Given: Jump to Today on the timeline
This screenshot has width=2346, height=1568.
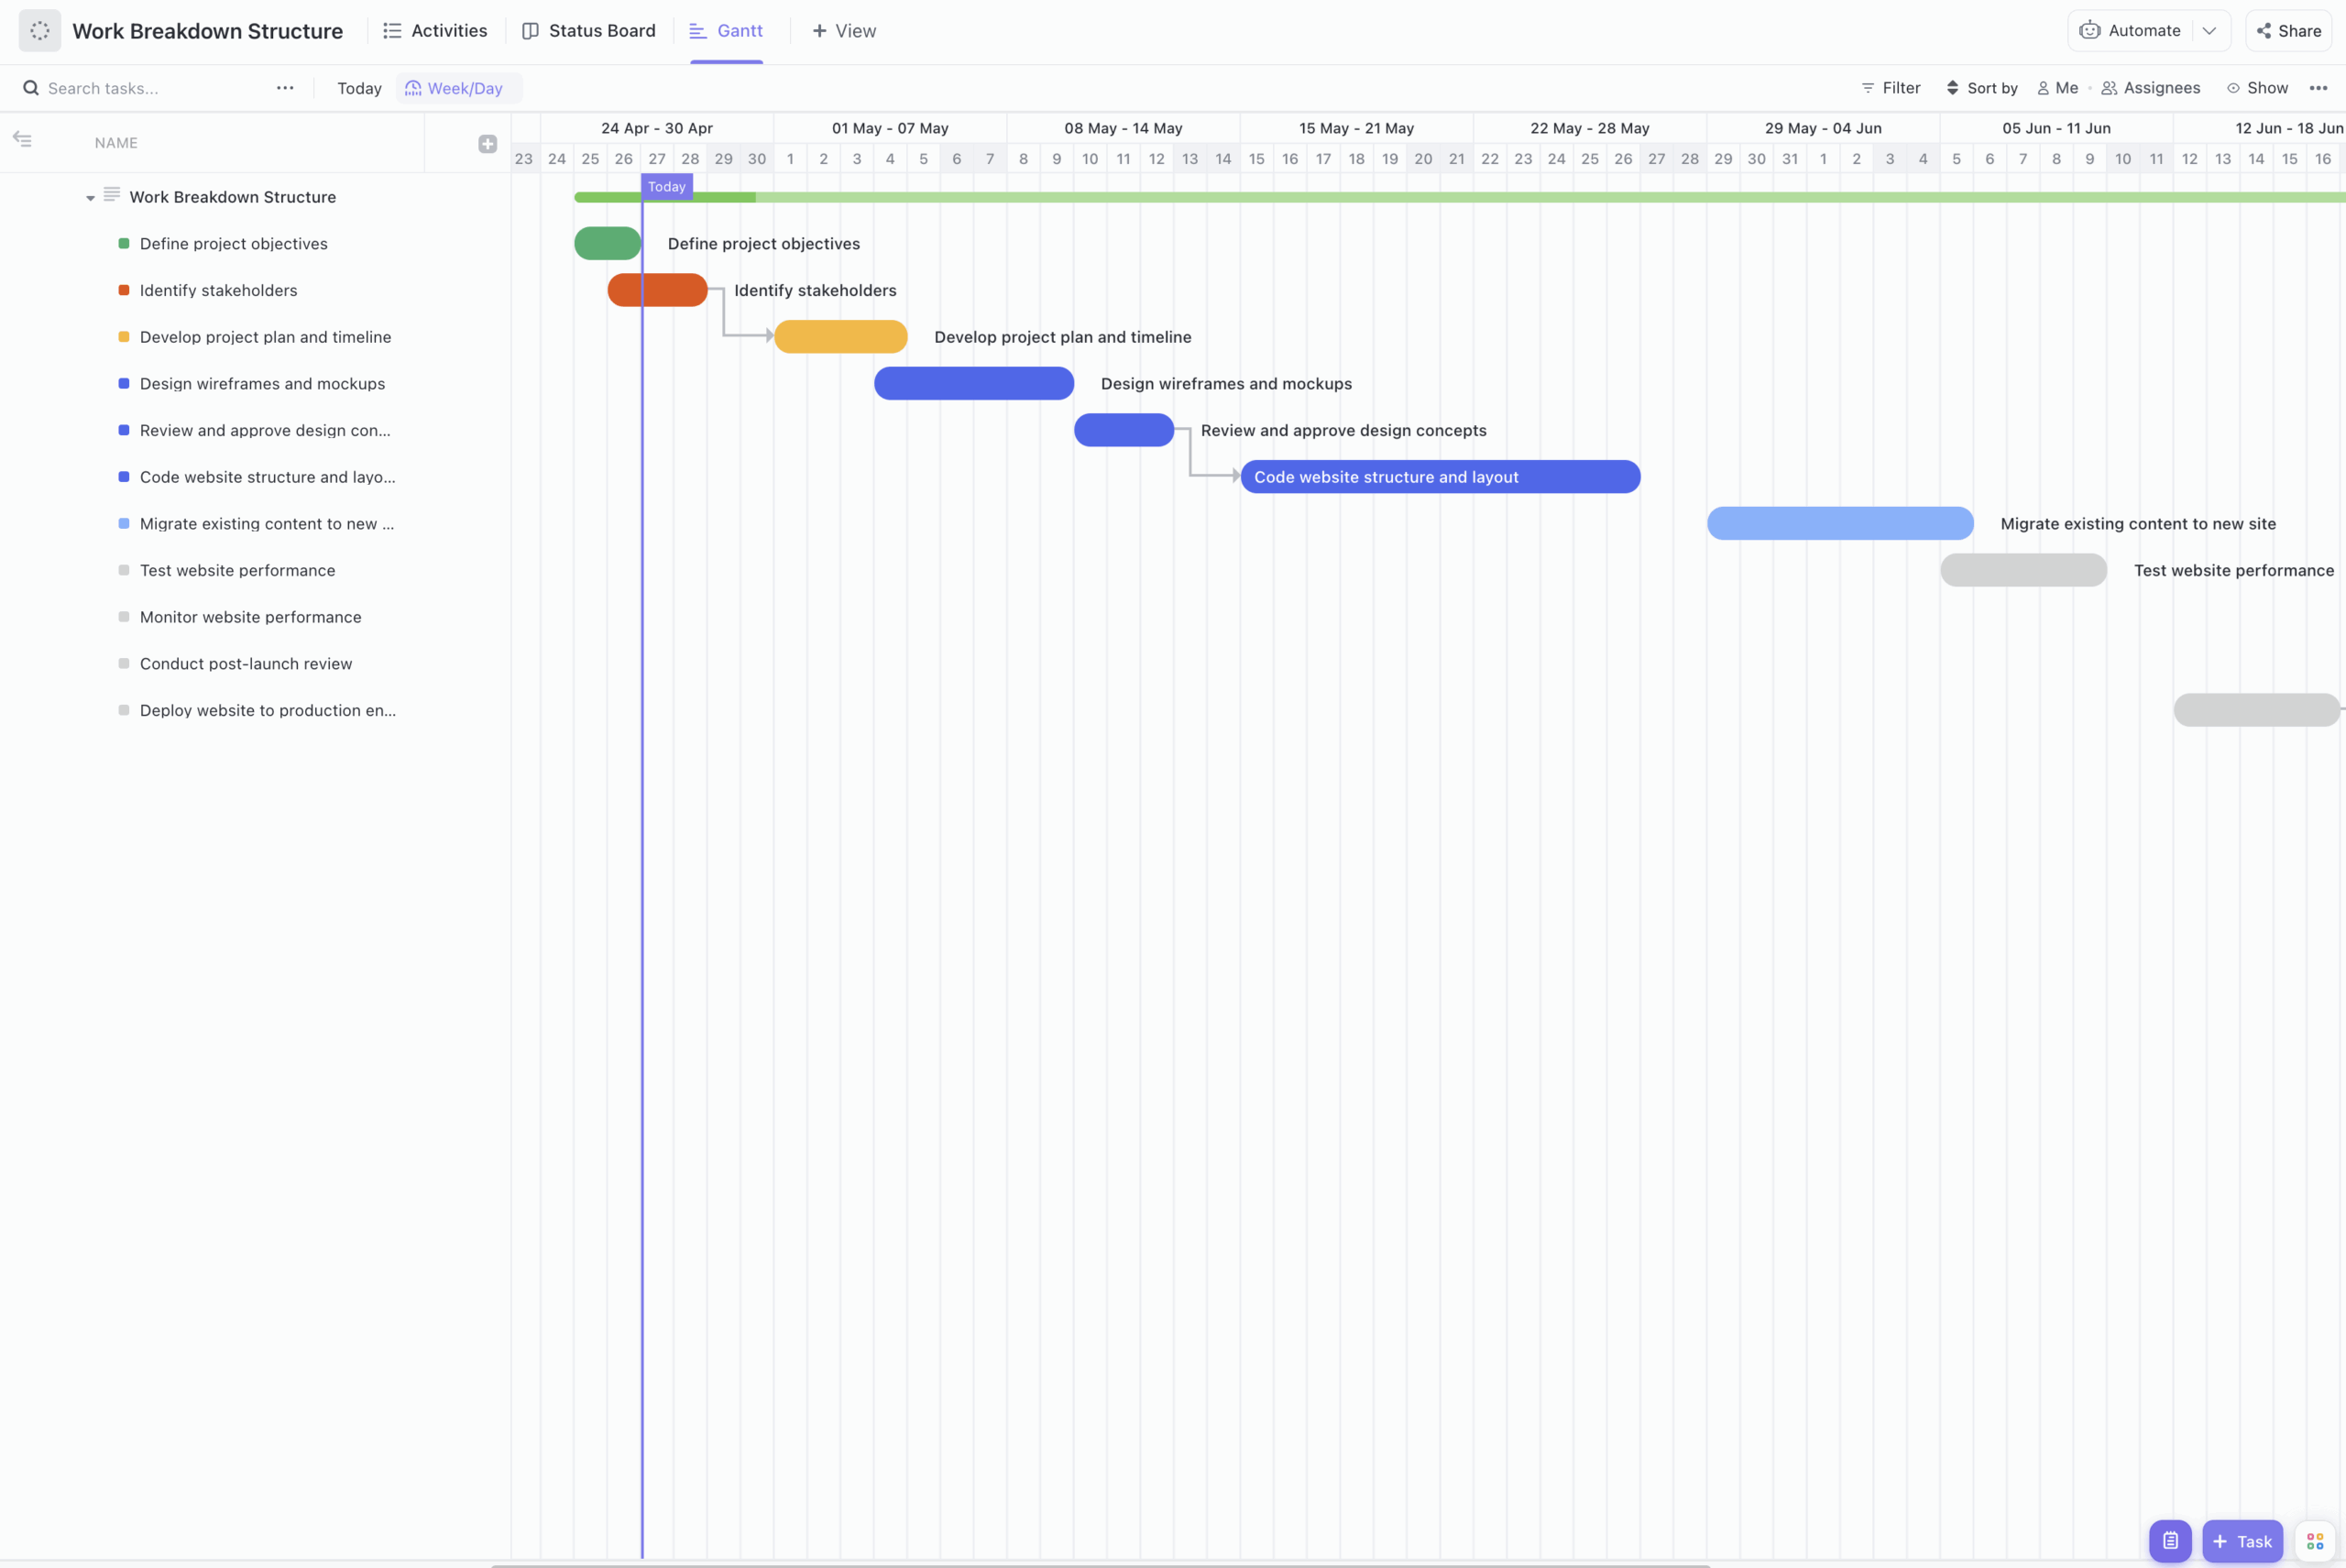Looking at the screenshot, I should tap(358, 88).
